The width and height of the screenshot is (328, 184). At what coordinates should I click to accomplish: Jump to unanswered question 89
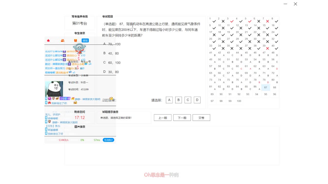tap(212, 94)
